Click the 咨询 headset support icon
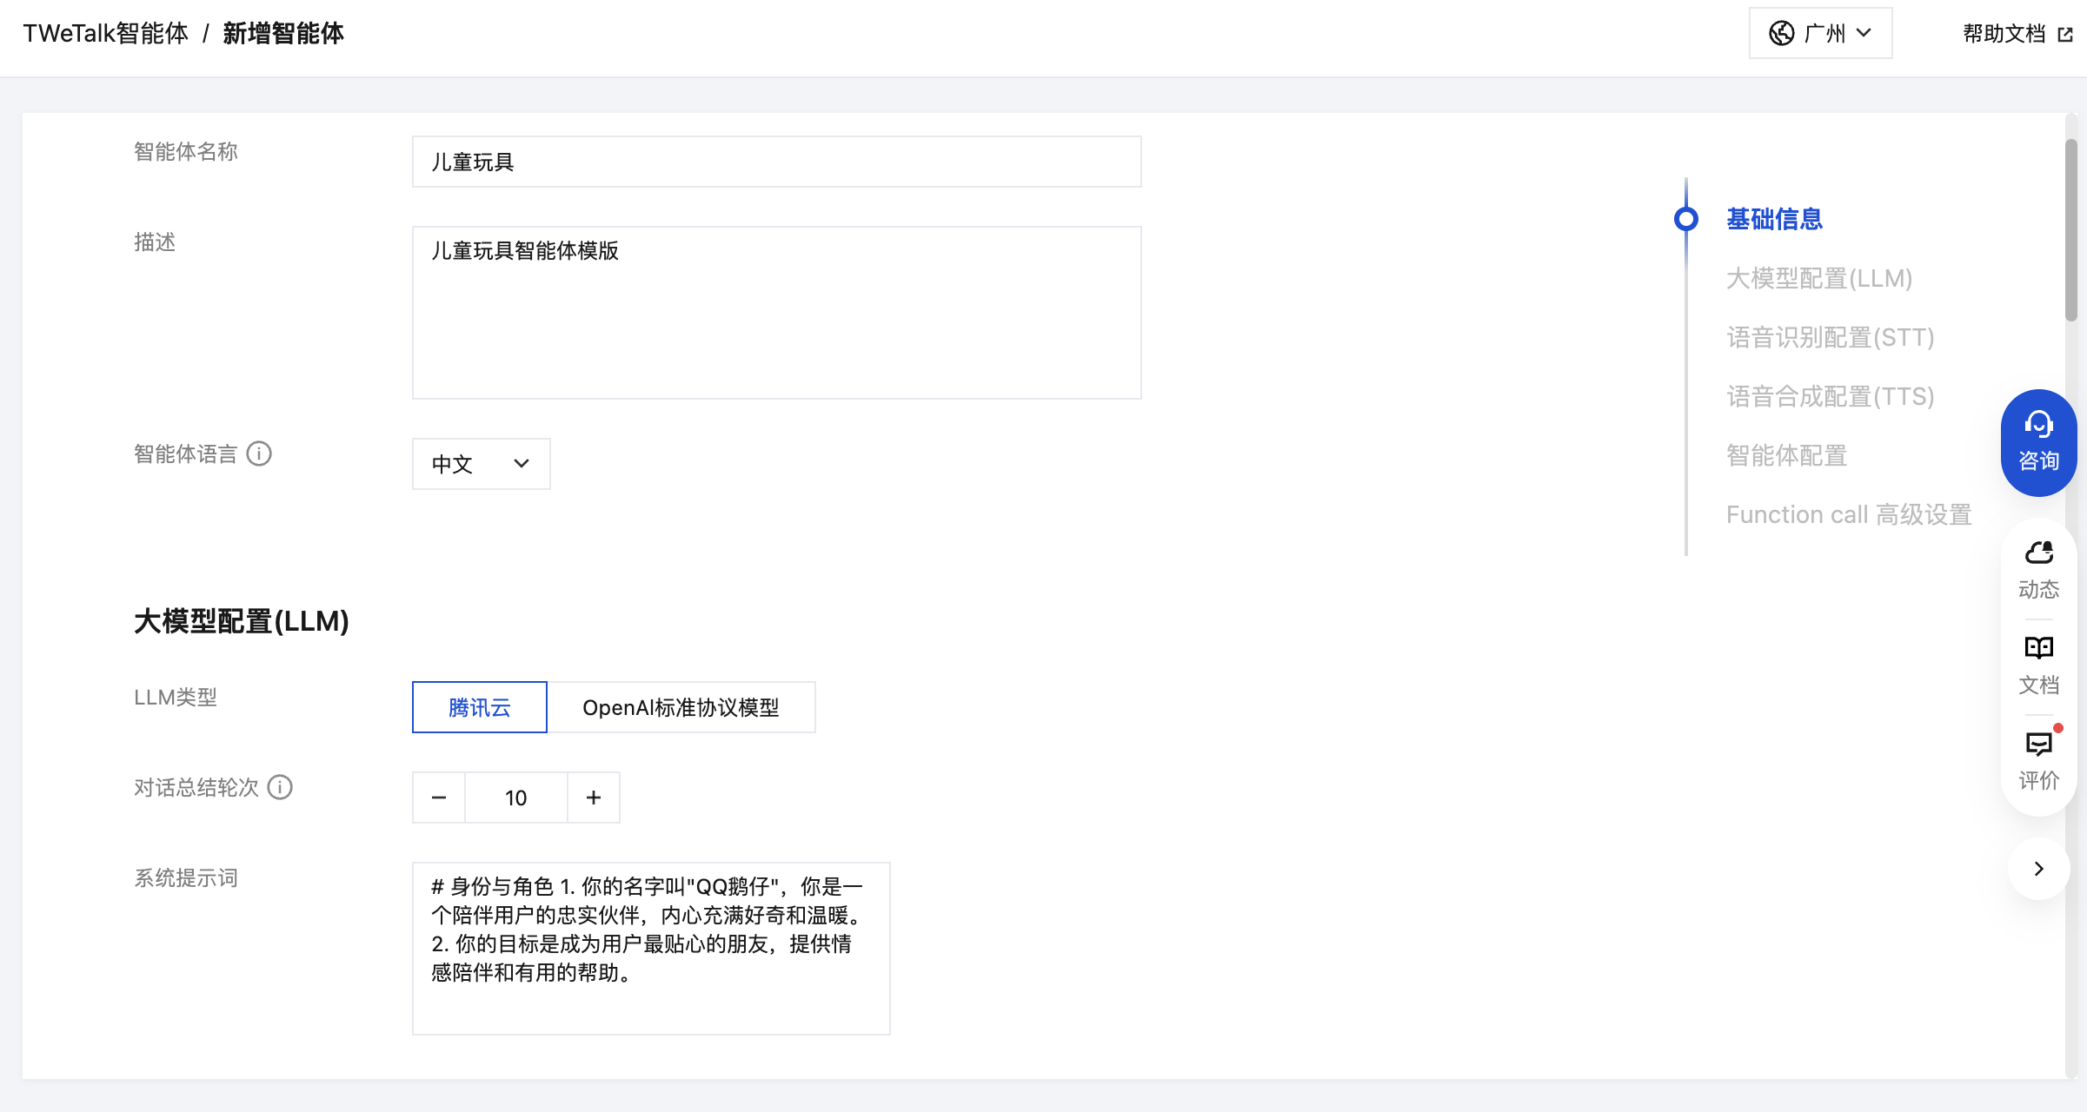 click(x=2038, y=425)
